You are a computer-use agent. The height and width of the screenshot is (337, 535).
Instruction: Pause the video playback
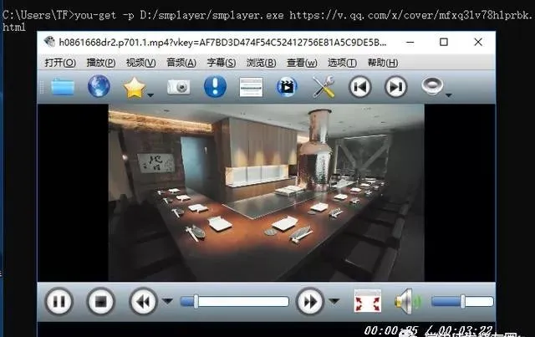pos(59,301)
